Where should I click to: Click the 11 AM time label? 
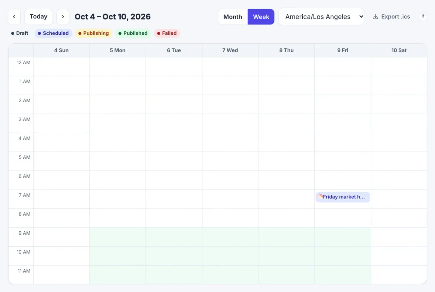click(24, 271)
